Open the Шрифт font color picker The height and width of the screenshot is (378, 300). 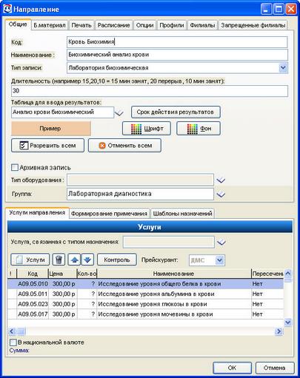147,129
